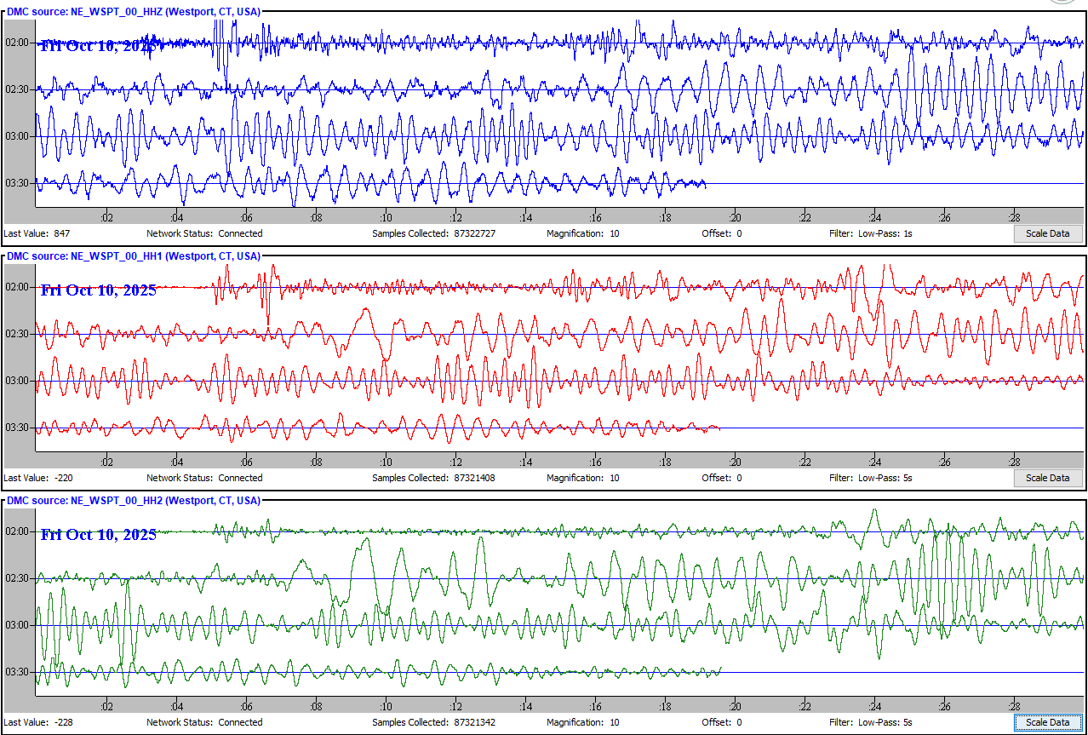Select the NE_WSPT_00_HH1 source title
This screenshot has width=1088, height=735.
pyautogui.click(x=134, y=256)
